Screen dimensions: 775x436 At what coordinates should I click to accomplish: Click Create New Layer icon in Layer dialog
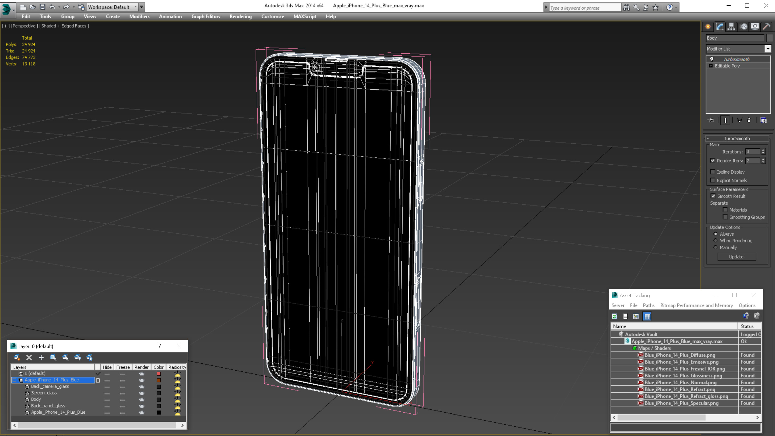coord(17,357)
